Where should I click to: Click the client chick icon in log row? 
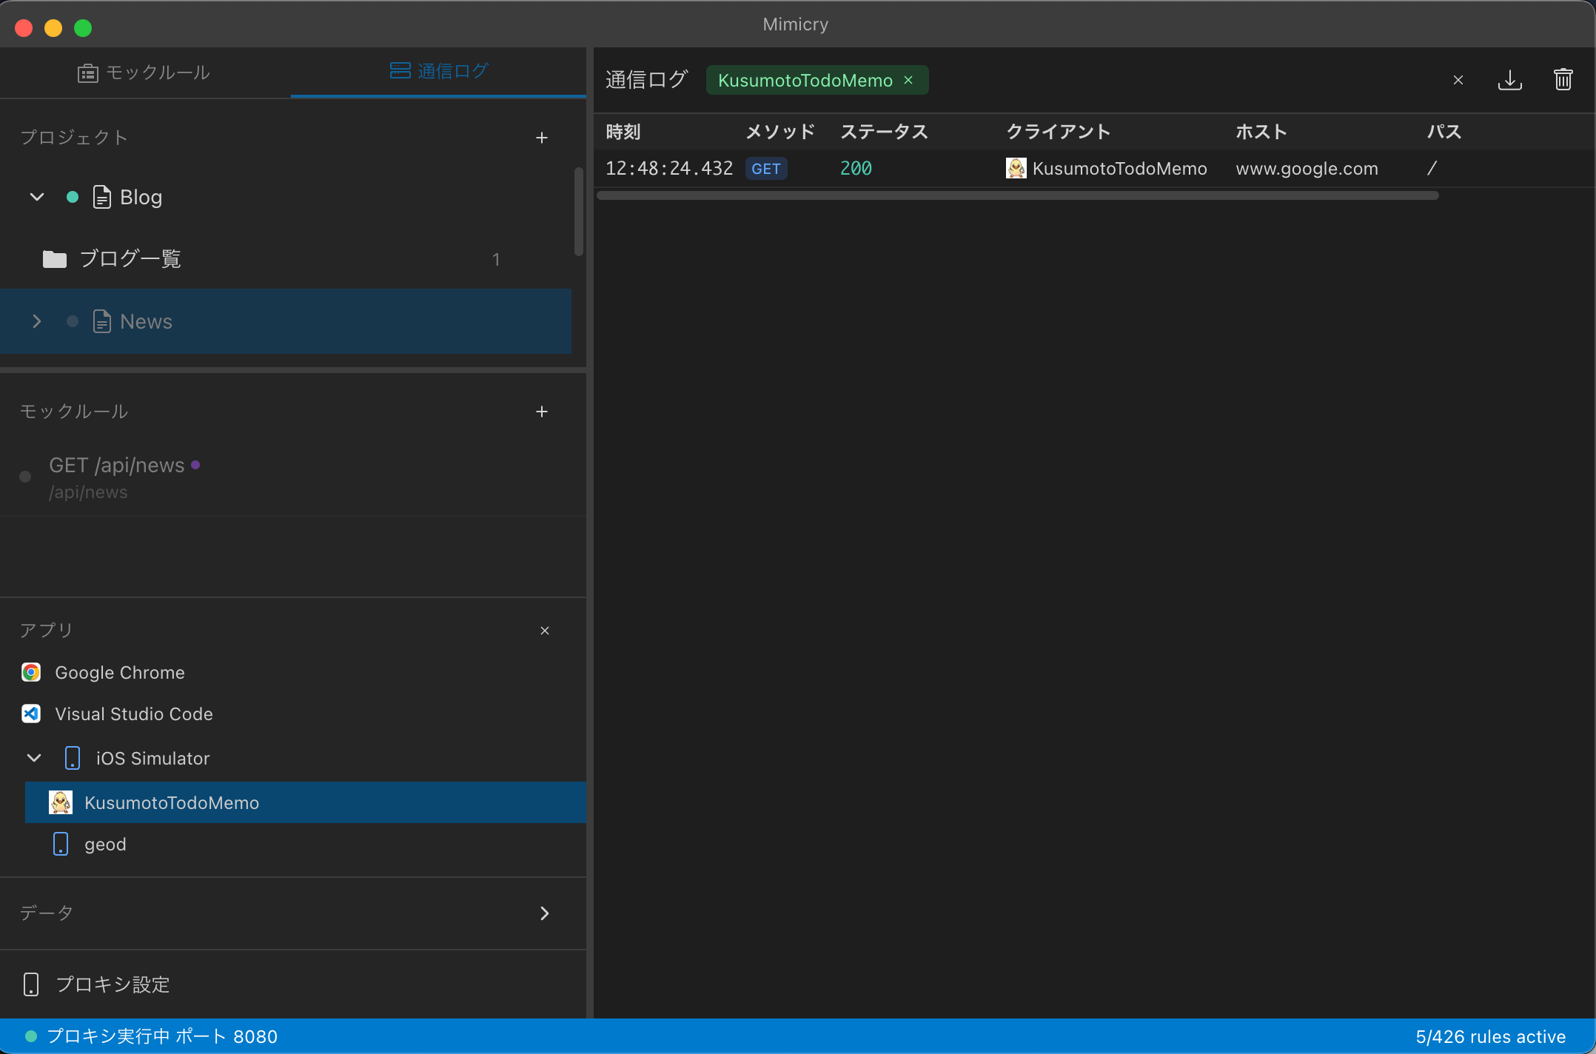click(1016, 168)
